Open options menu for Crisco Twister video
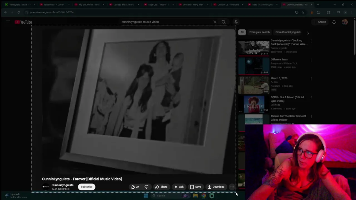Viewport: 356px width, 200px height. click(311, 117)
